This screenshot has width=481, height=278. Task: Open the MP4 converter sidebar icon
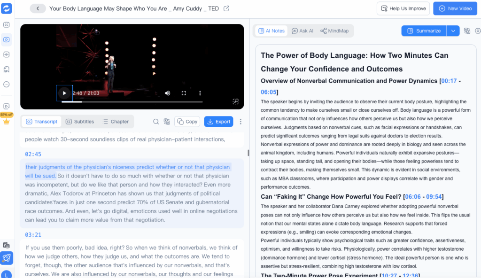coord(7,69)
